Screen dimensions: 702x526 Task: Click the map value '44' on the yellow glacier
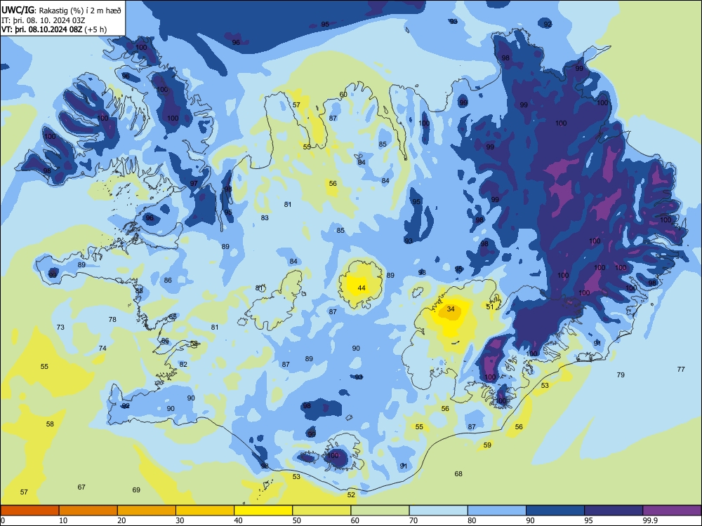tap(362, 288)
